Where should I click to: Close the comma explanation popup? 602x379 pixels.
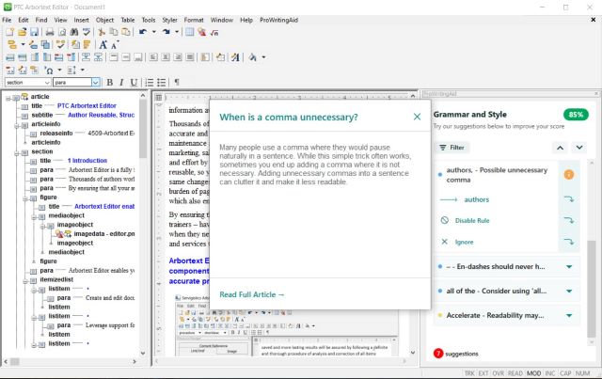click(x=417, y=117)
